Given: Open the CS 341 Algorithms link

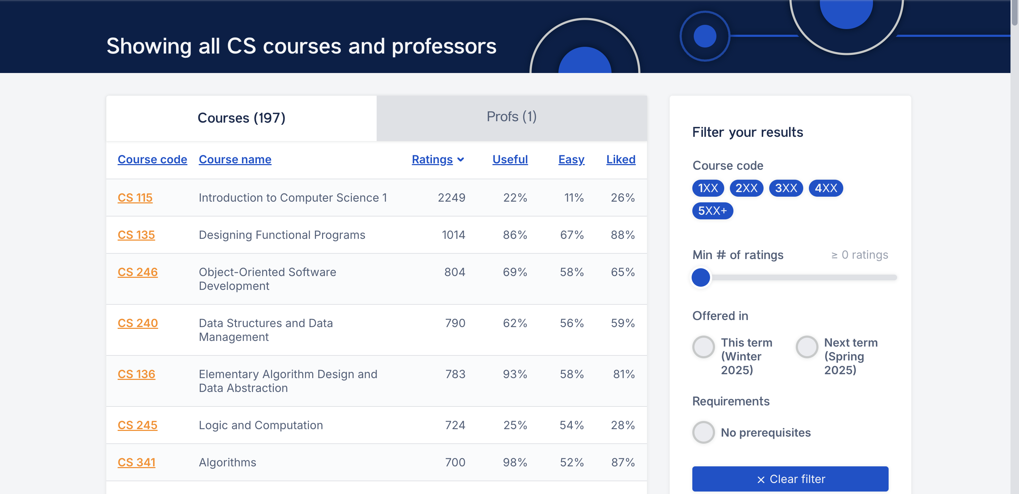Looking at the screenshot, I should pyautogui.click(x=136, y=462).
